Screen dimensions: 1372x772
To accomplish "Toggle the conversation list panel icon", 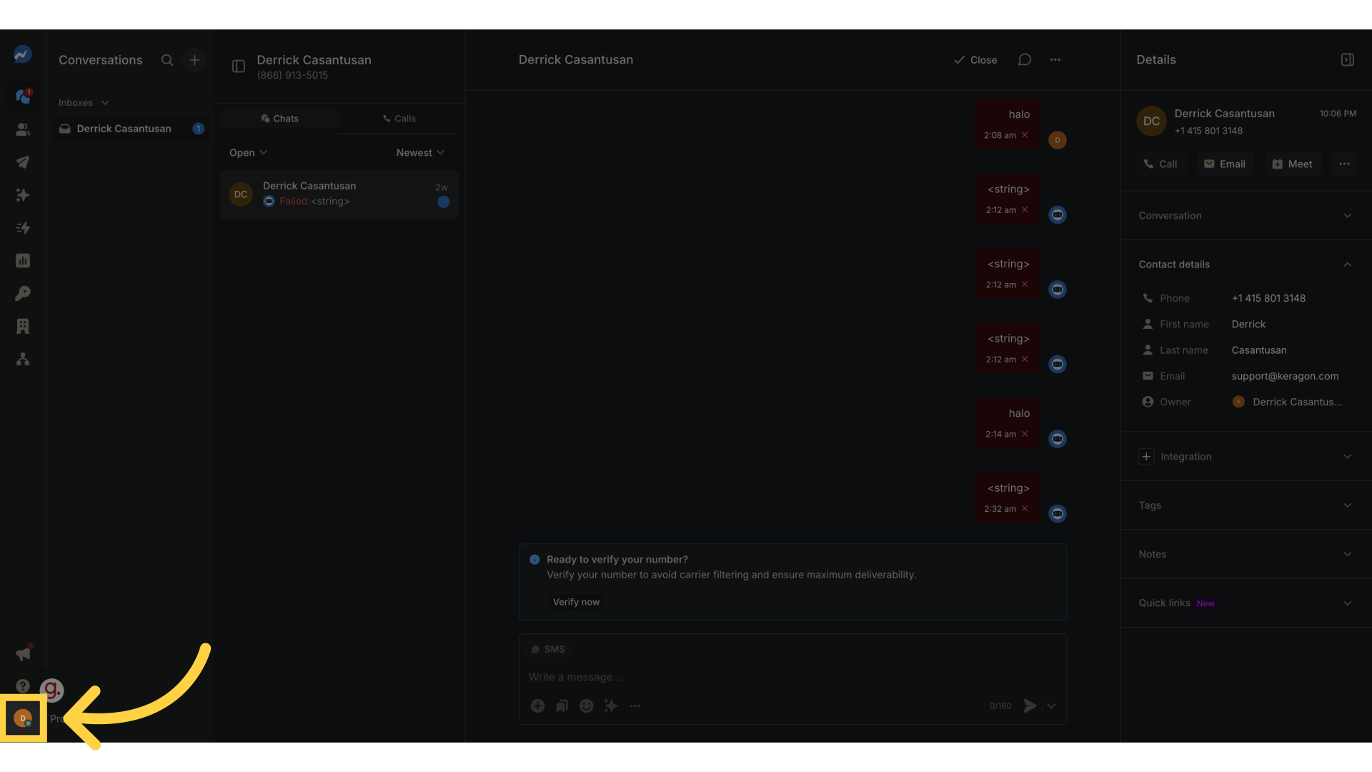I will click(x=239, y=66).
